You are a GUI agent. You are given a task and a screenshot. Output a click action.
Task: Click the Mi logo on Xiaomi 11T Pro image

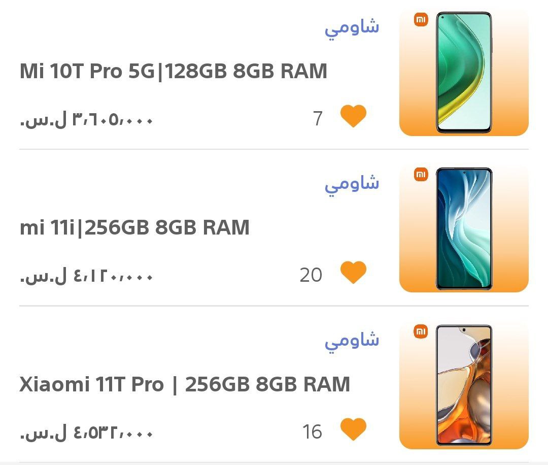(421, 331)
